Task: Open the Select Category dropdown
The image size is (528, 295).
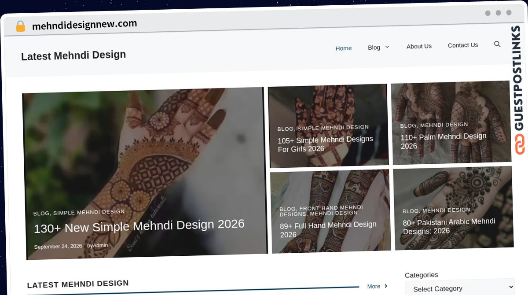Action: pos(460,288)
